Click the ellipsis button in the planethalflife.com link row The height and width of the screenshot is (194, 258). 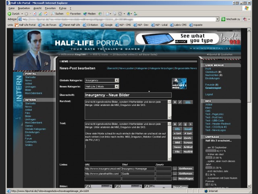tap(175, 174)
